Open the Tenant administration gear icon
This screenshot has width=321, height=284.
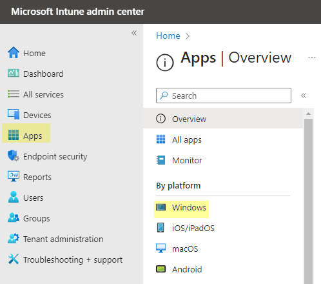click(14, 238)
